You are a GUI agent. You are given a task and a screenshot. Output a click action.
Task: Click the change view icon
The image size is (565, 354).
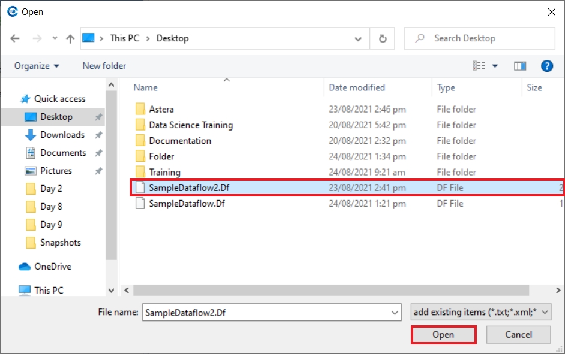pos(479,66)
